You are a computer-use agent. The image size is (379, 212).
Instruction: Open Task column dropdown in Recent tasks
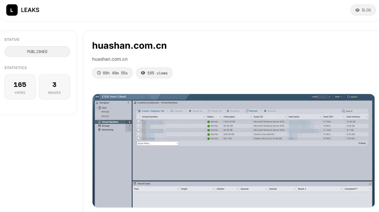click(x=178, y=189)
